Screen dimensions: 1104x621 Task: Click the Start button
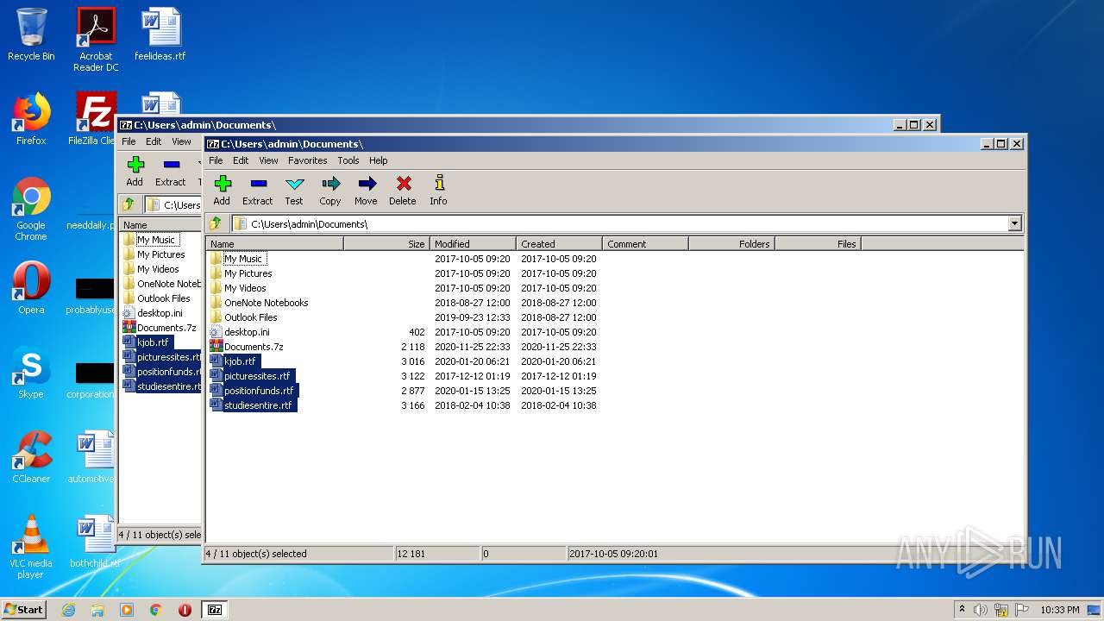(x=23, y=610)
